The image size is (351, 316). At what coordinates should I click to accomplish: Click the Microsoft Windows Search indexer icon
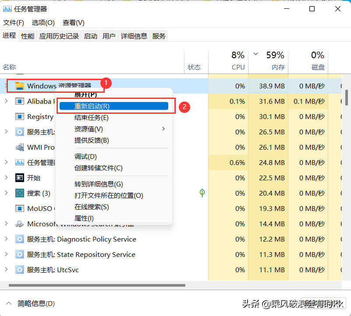19,224
